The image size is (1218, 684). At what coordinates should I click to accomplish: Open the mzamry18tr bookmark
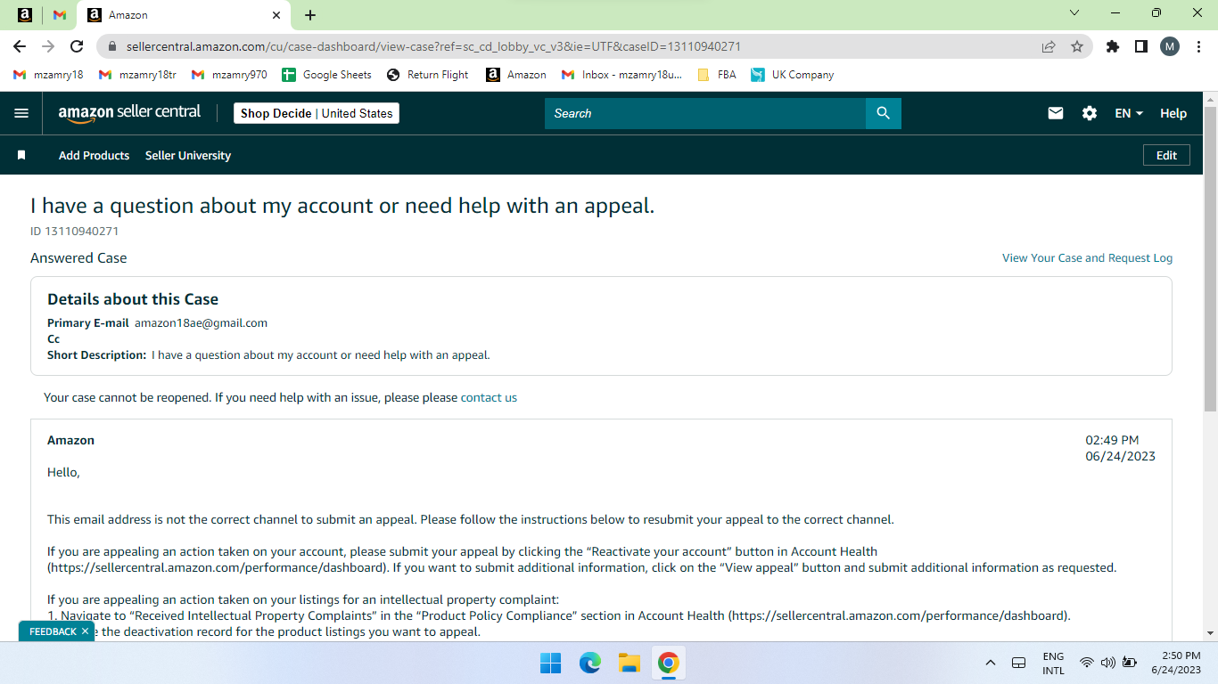pos(137,75)
